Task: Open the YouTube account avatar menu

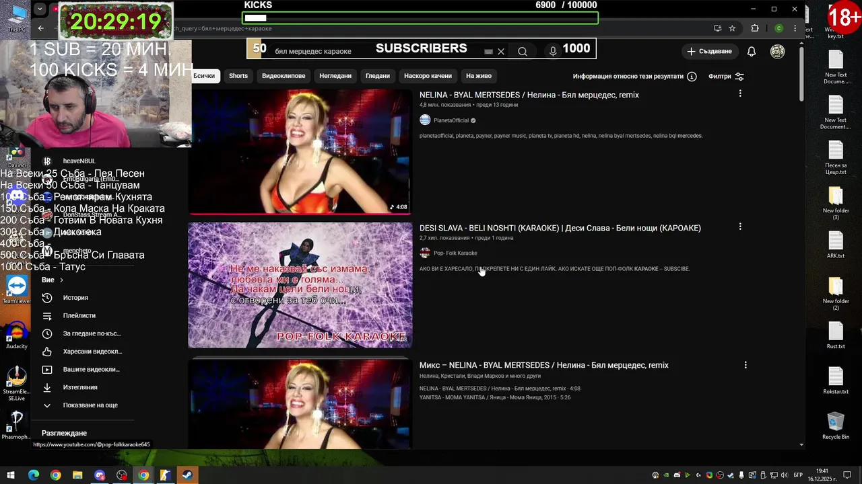Action: [x=777, y=52]
